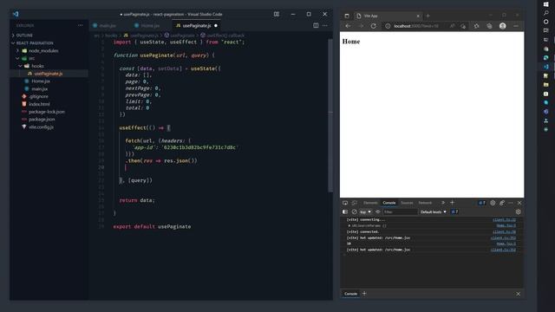
Task: Open Home.jsx in the file tree
Action: coord(41,81)
